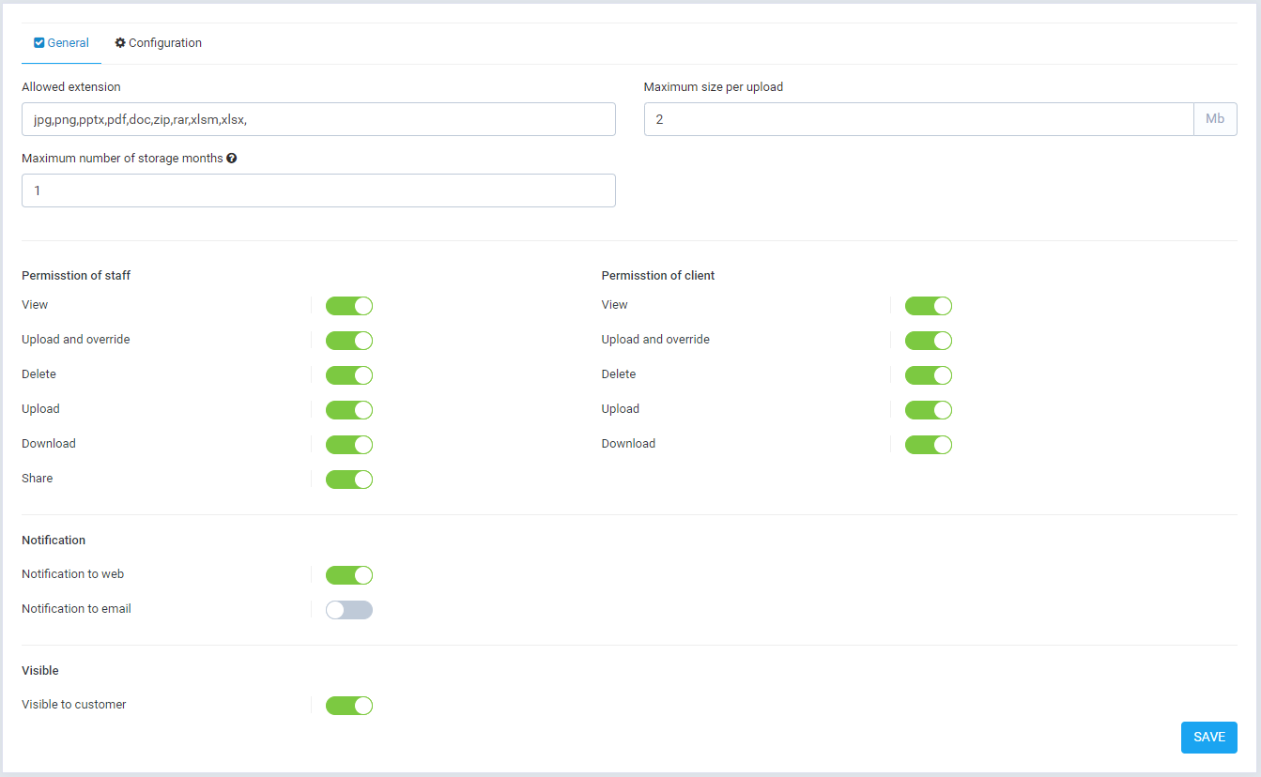Click the staff Share label

38,479
